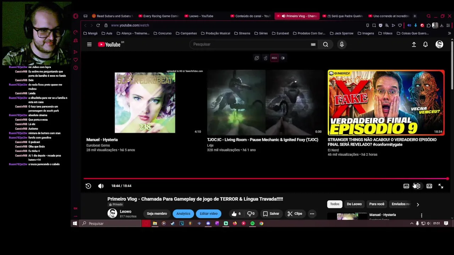
Task: Click the red video progress bar
Action: point(266,179)
